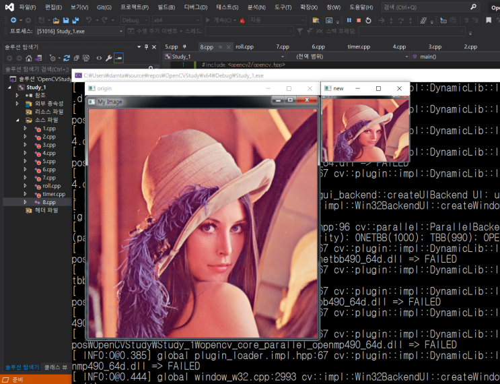Select roll.cpp in Solution Explorer
Screen dimensions: 500x384
[51, 186]
